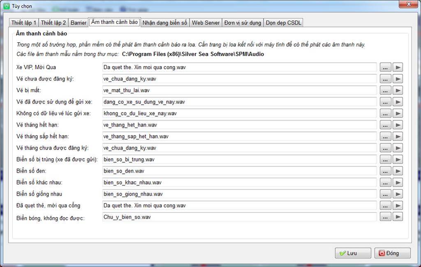The height and width of the screenshot is (267, 421).
Task: Open the Đơn vị sử dụng tab
Action: (x=243, y=23)
